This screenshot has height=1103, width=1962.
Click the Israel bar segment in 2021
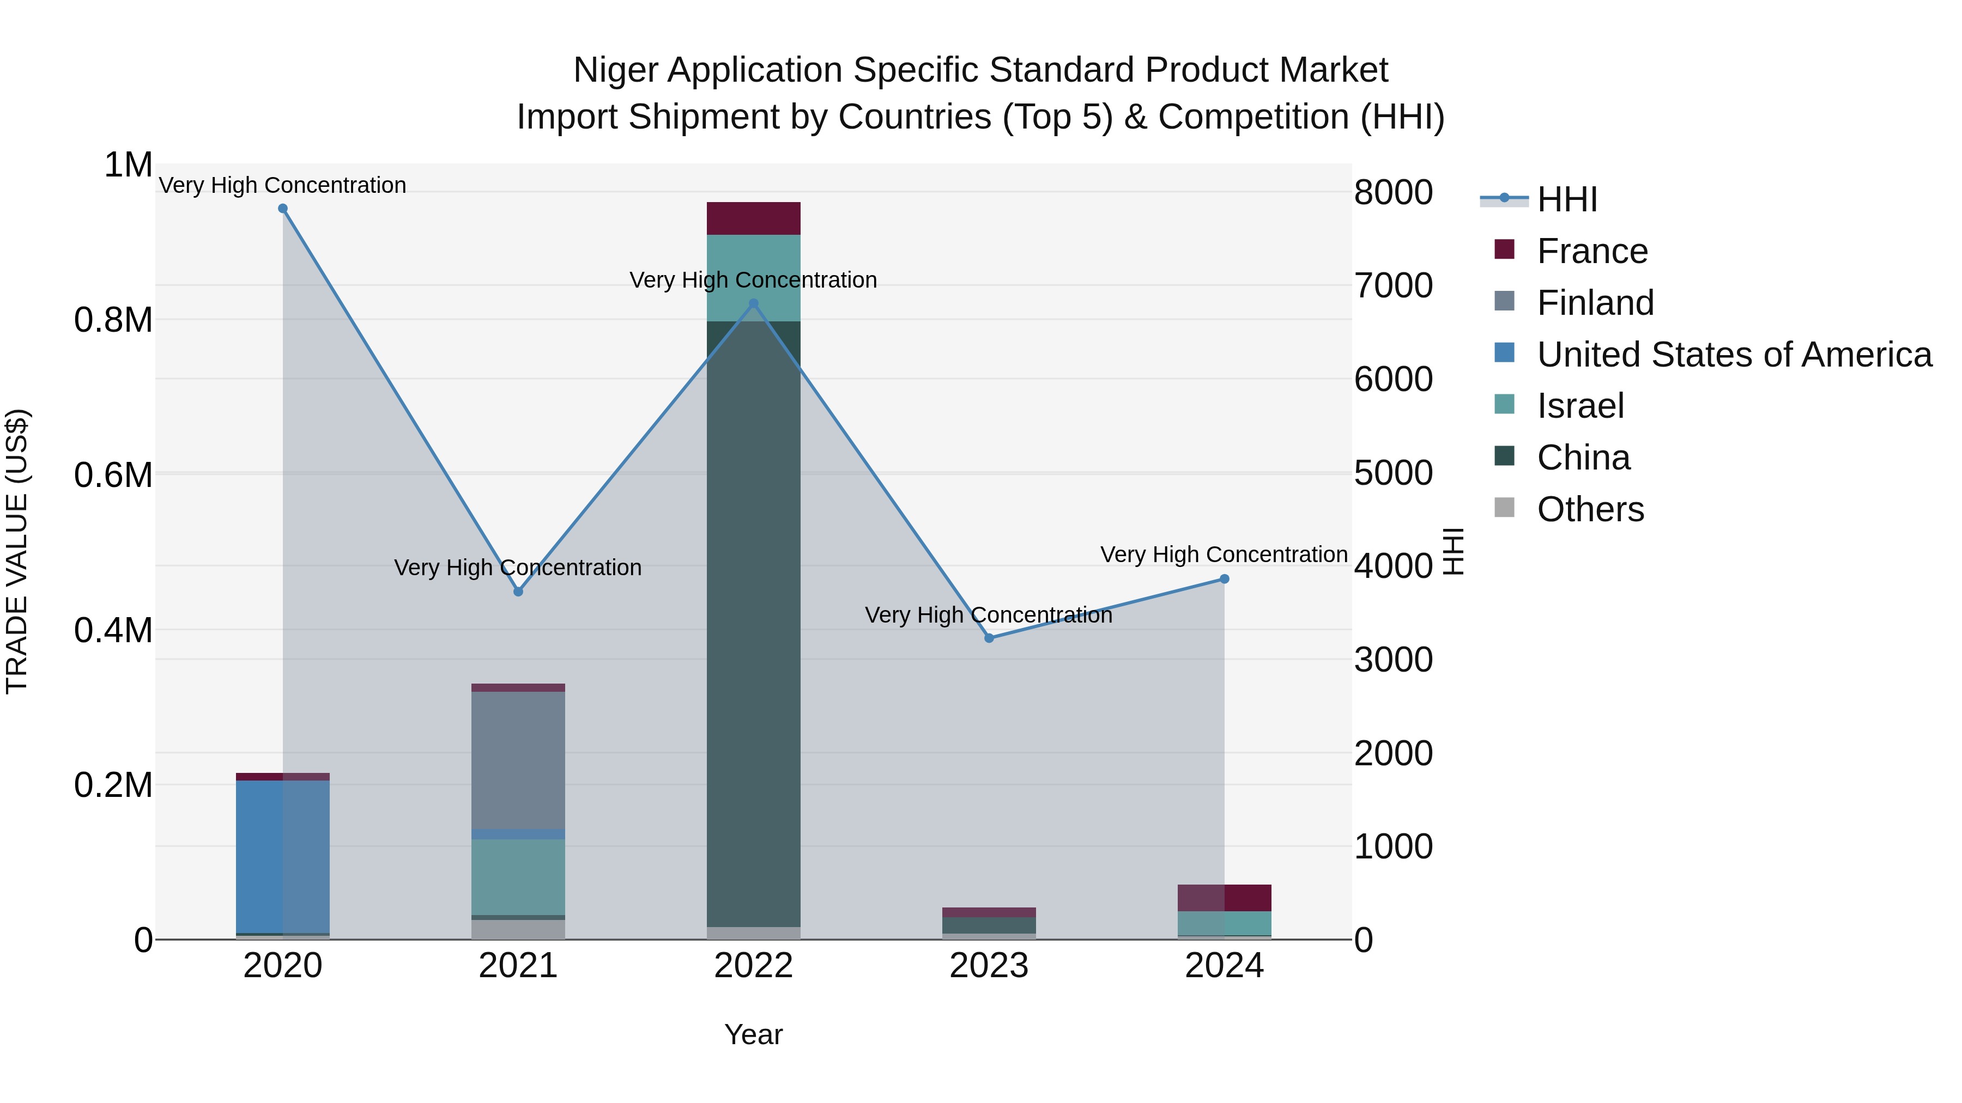pyautogui.click(x=518, y=877)
